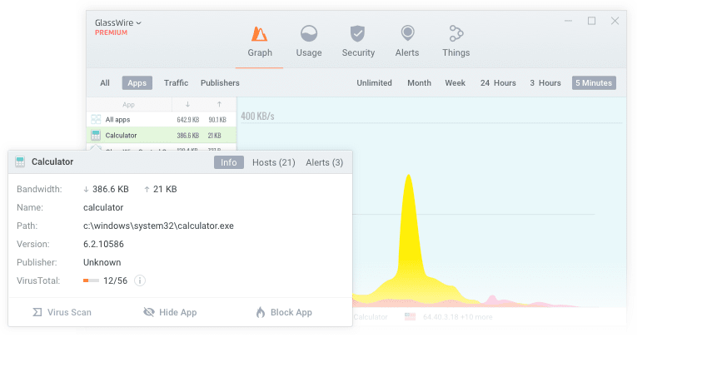Click the Block App button
712x382 pixels.
click(284, 313)
